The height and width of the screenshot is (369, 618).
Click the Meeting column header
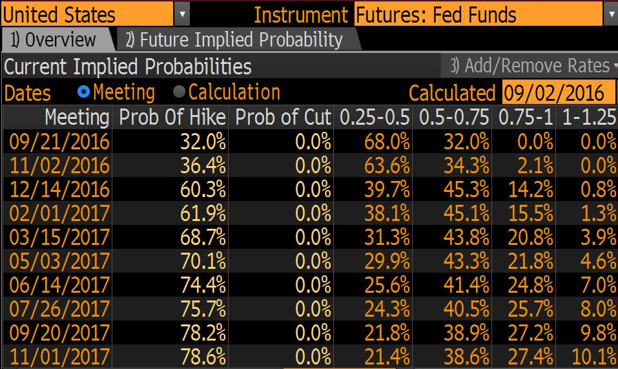(x=76, y=117)
